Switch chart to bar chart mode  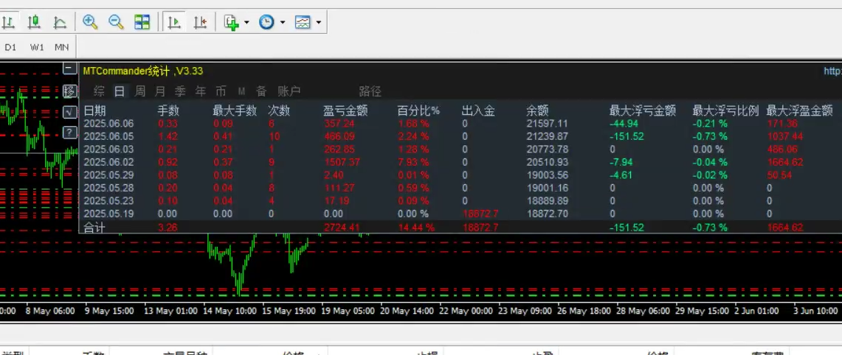click(x=8, y=22)
